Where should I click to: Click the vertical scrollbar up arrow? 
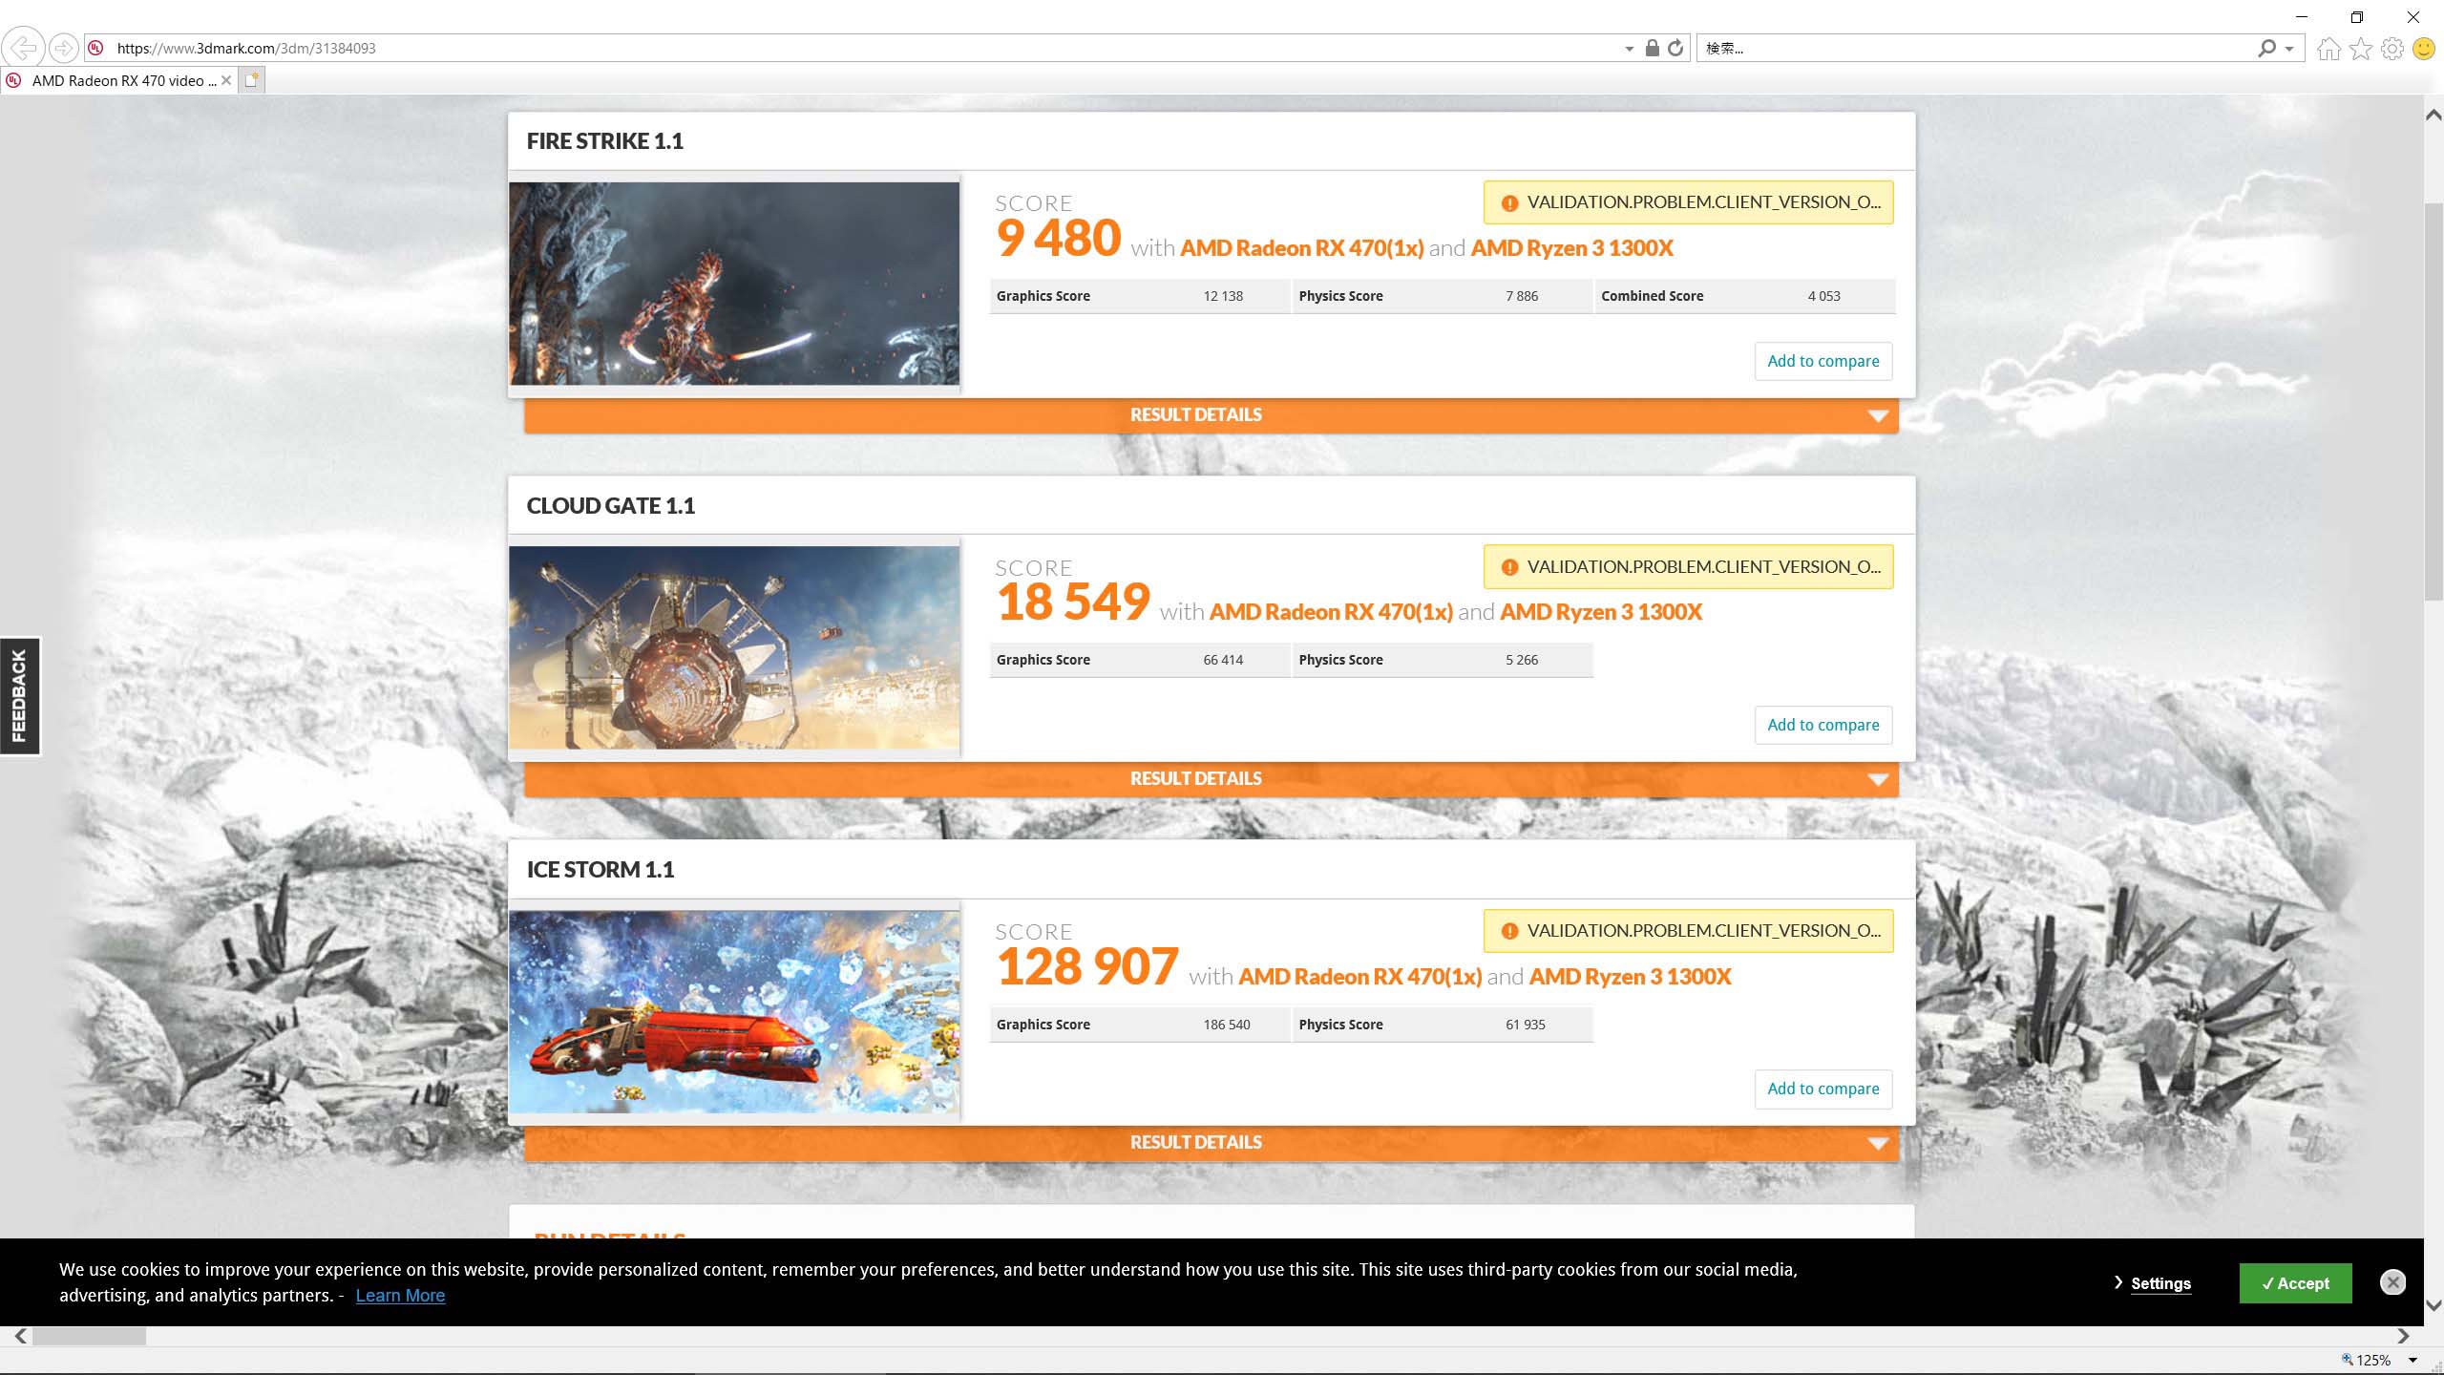click(x=2433, y=115)
